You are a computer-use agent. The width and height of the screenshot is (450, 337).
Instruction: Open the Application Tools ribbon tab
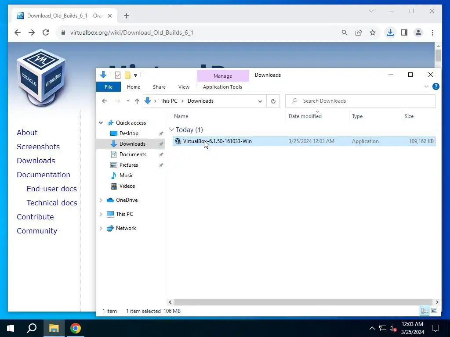click(222, 87)
